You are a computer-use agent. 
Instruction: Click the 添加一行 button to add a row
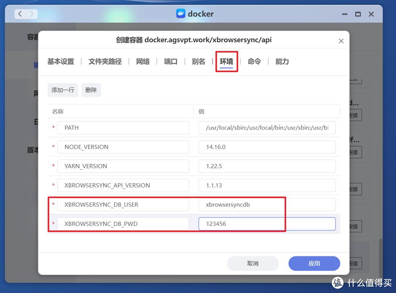click(x=63, y=90)
